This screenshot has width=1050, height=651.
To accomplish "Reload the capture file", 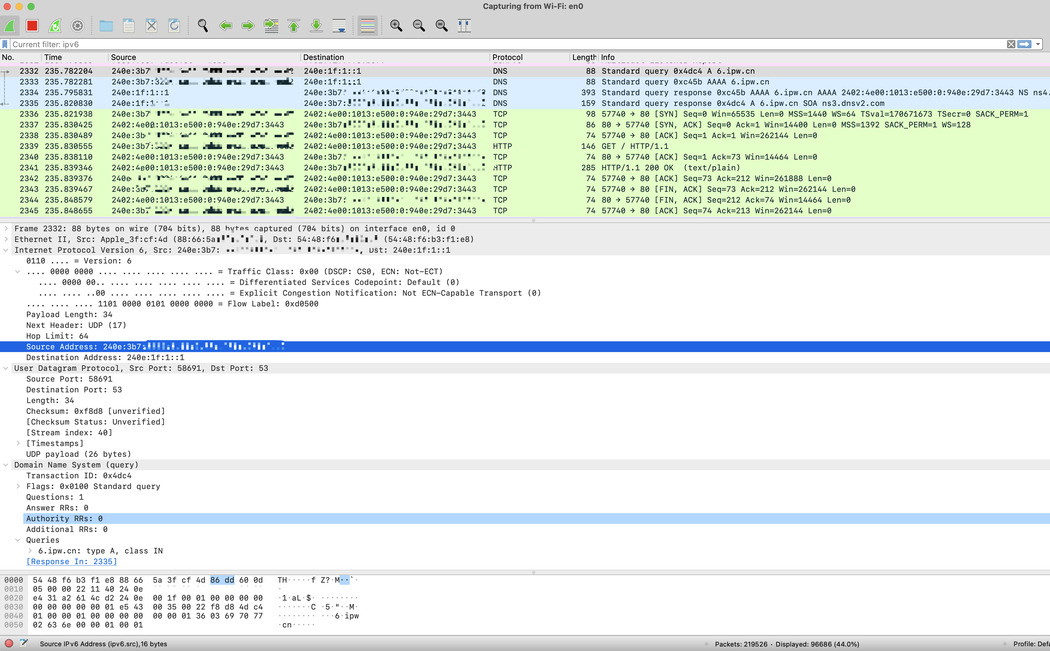I will pos(174,26).
